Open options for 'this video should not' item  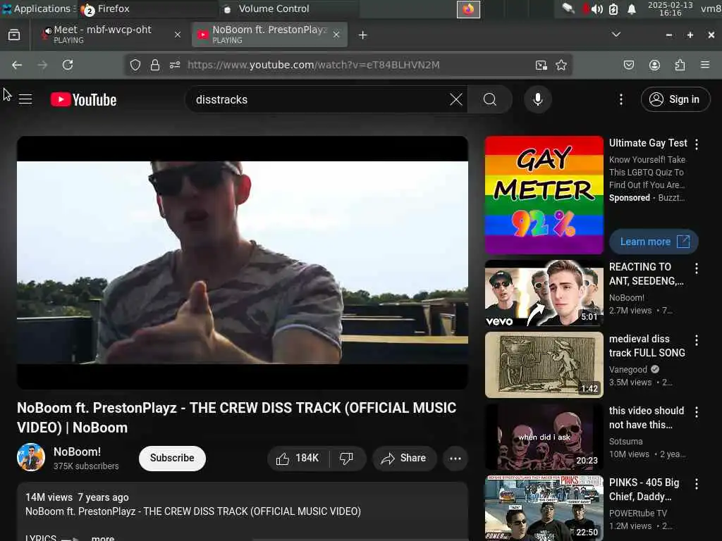(697, 412)
